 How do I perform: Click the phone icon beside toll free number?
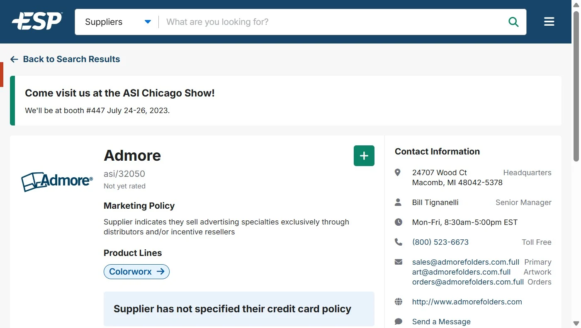tap(399, 242)
